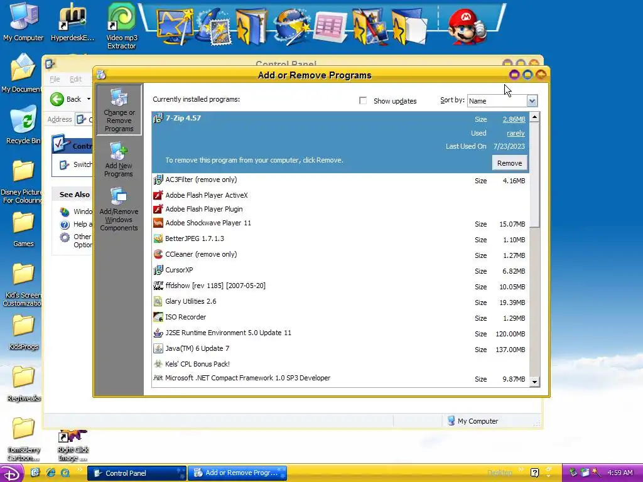Select ISO Recorder program entry
643x482 pixels.
coord(340,318)
